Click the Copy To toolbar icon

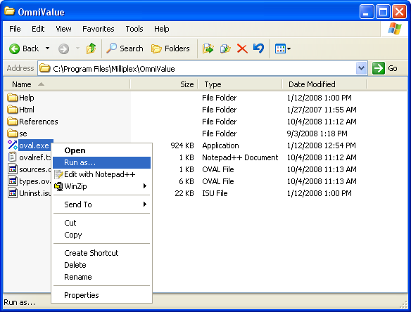pyautogui.click(x=225, y=48)
